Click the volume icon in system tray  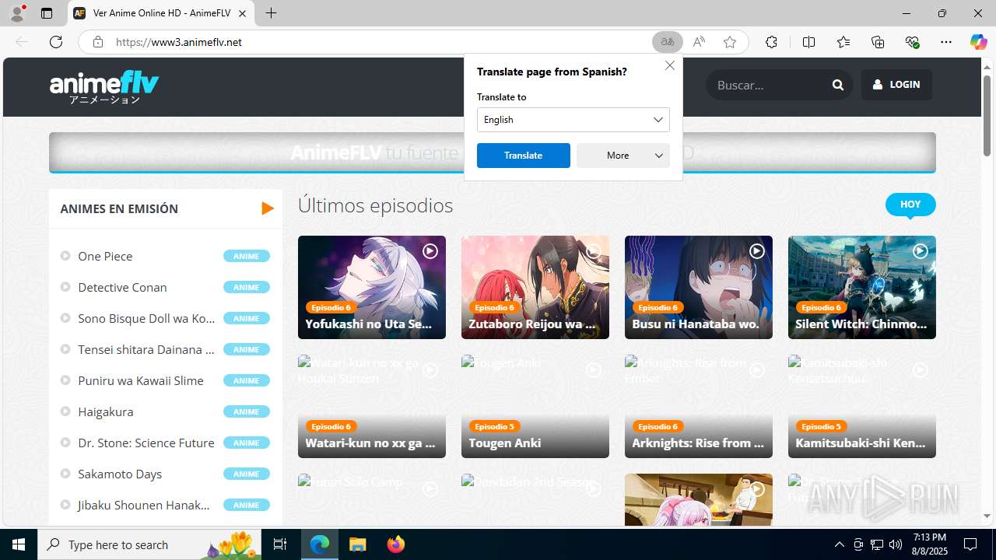coord(895,544)
